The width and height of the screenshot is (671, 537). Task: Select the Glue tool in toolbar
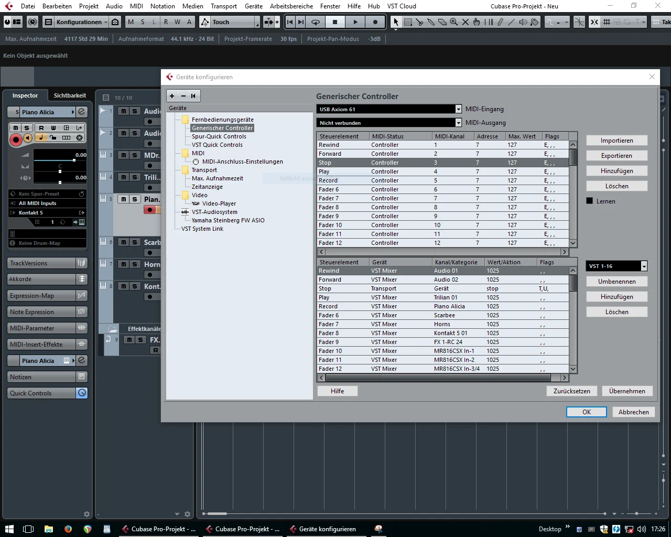pyautogui.click(x=431, y=22)
